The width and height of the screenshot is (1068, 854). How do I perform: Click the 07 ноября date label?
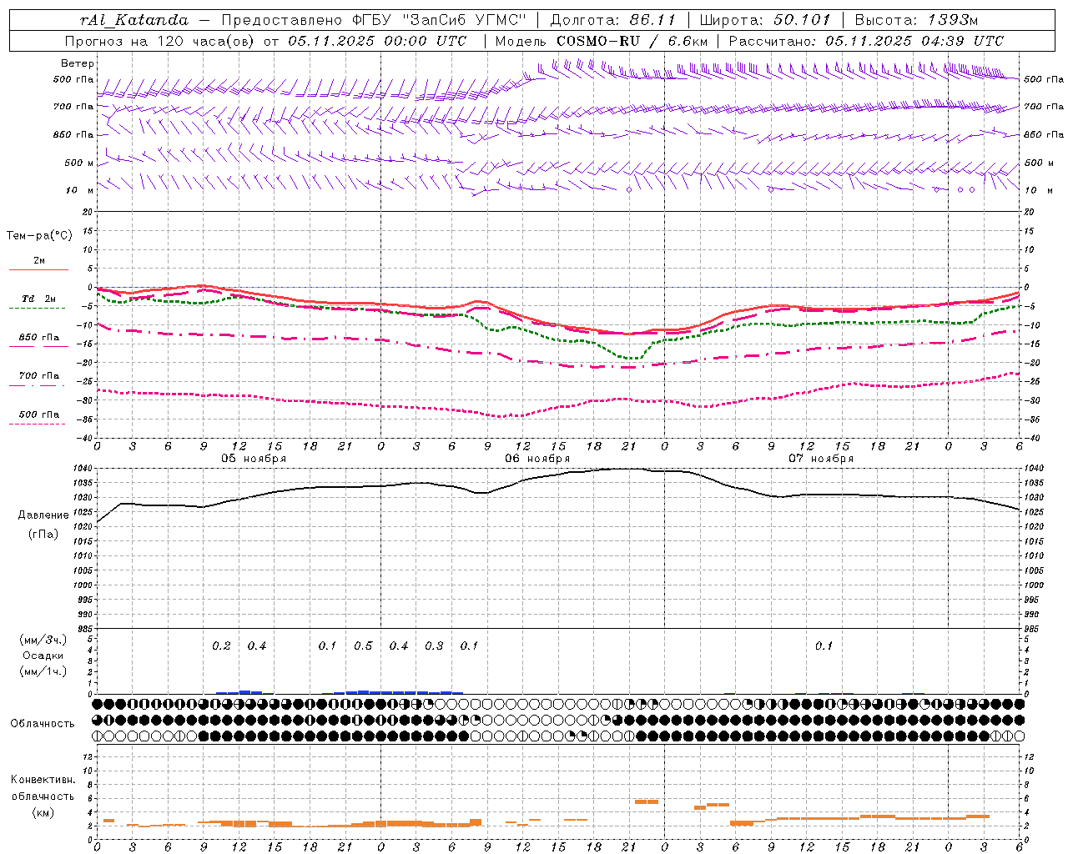click(x=821, y=459)
